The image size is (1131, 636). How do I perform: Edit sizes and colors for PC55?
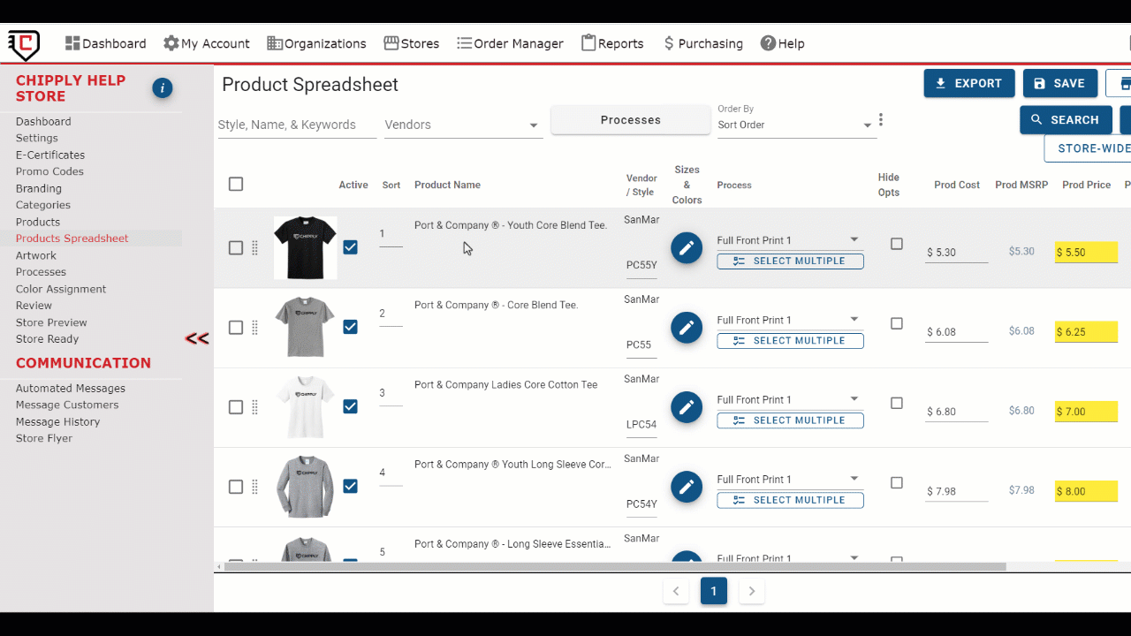[x=687, y=328]
